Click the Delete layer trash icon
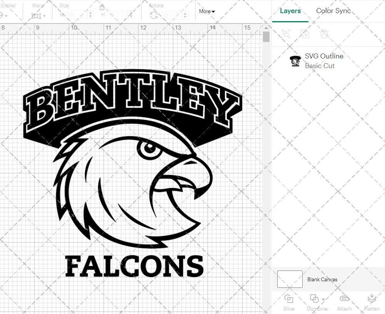 (x=324, y=34)
